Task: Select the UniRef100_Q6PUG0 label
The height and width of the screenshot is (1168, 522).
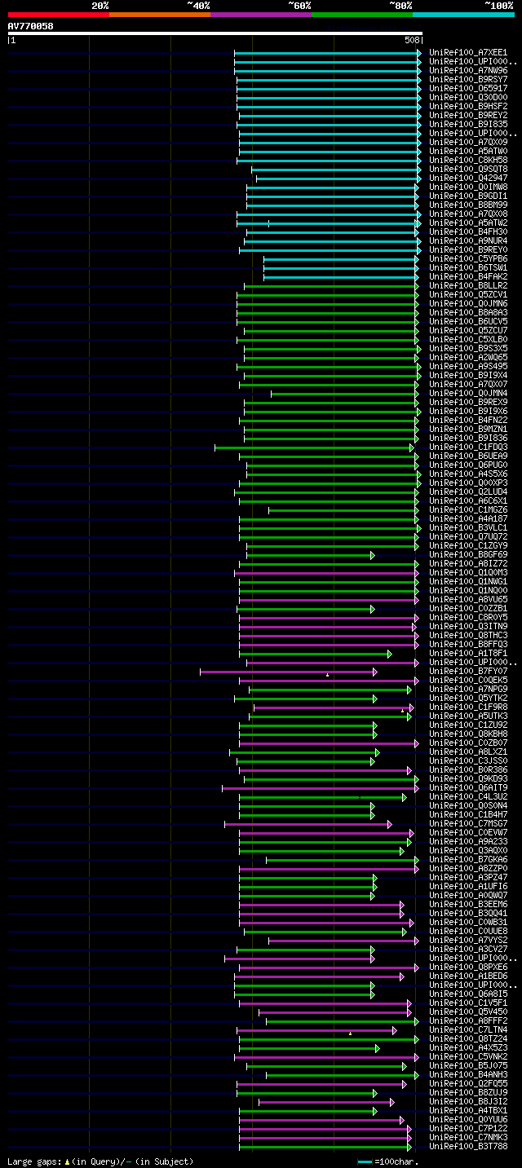Action: (469, 465)
